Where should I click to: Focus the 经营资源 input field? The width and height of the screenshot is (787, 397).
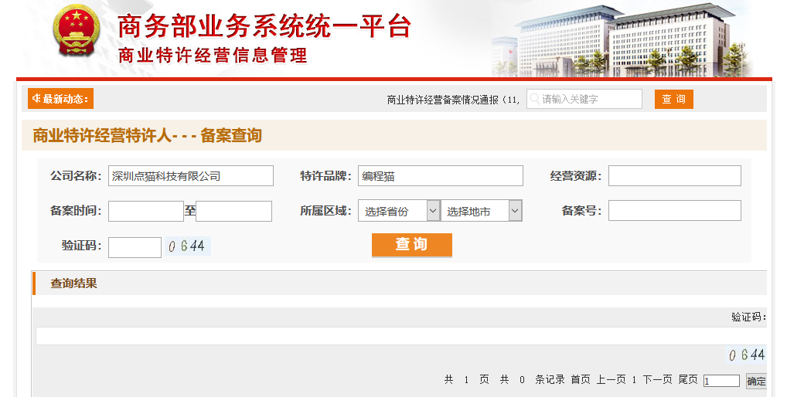[x=675, y=176]
